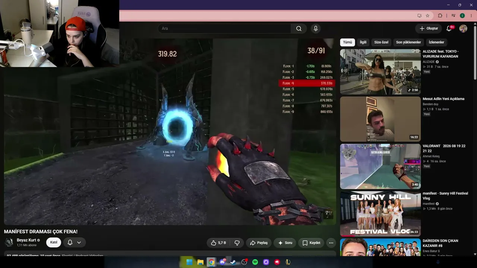Image resolution: width=477 pixels, height=268 pixels.
Task: Open "DAİREDEN SON ÇIKAN KAZANIR #8" title
Action: click(x=440, y=243)
